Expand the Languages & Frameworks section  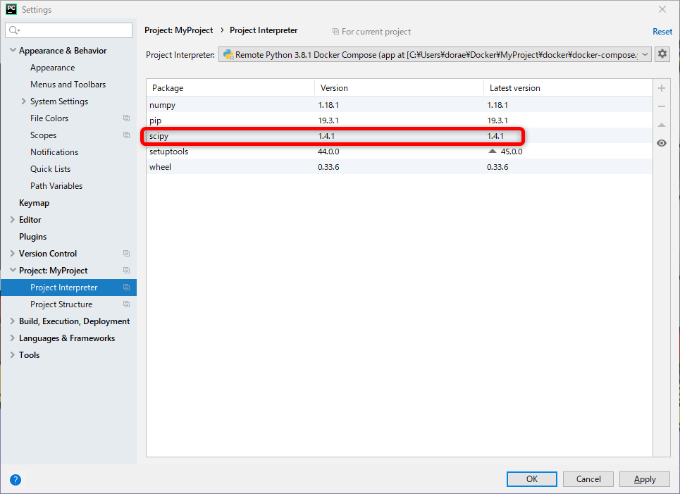click(13, 338)
